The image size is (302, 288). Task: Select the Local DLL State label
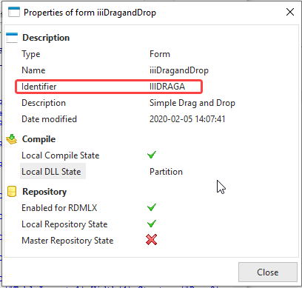[51, 172]
